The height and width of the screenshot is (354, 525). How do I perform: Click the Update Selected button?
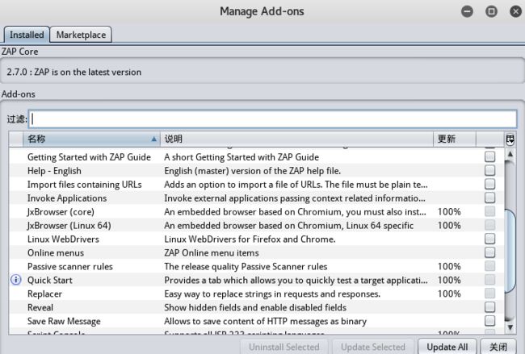pyautogui.click(x=372, y=347)
